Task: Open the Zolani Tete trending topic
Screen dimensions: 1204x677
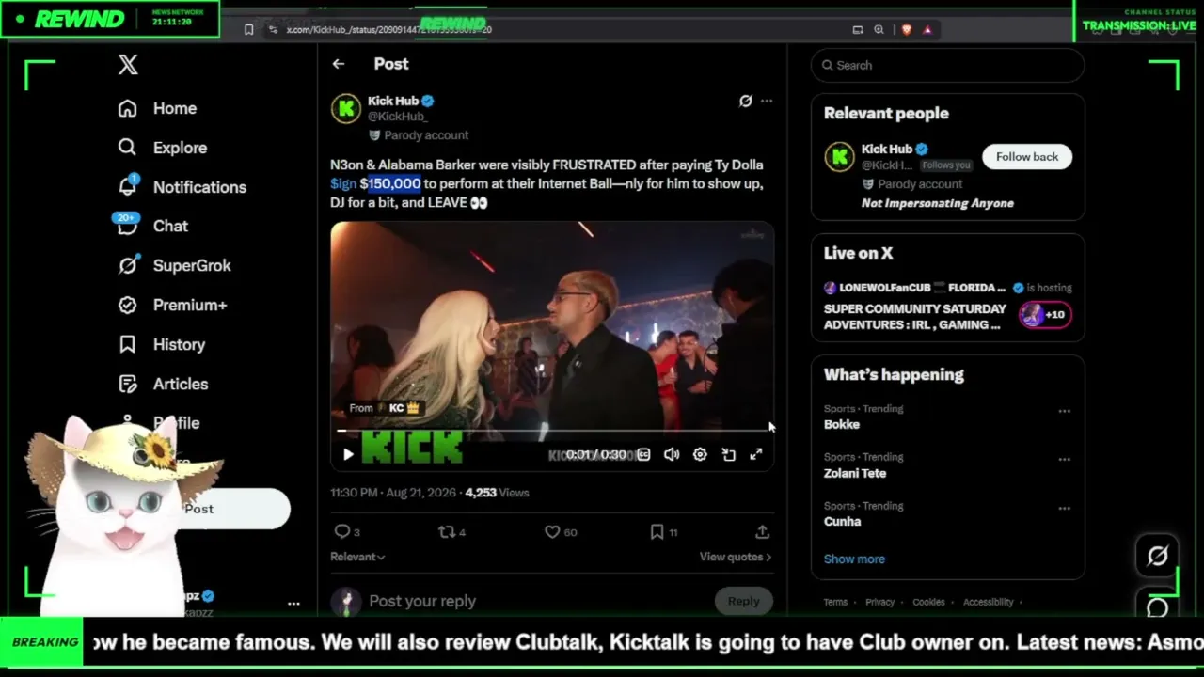Action: [855, 473]
